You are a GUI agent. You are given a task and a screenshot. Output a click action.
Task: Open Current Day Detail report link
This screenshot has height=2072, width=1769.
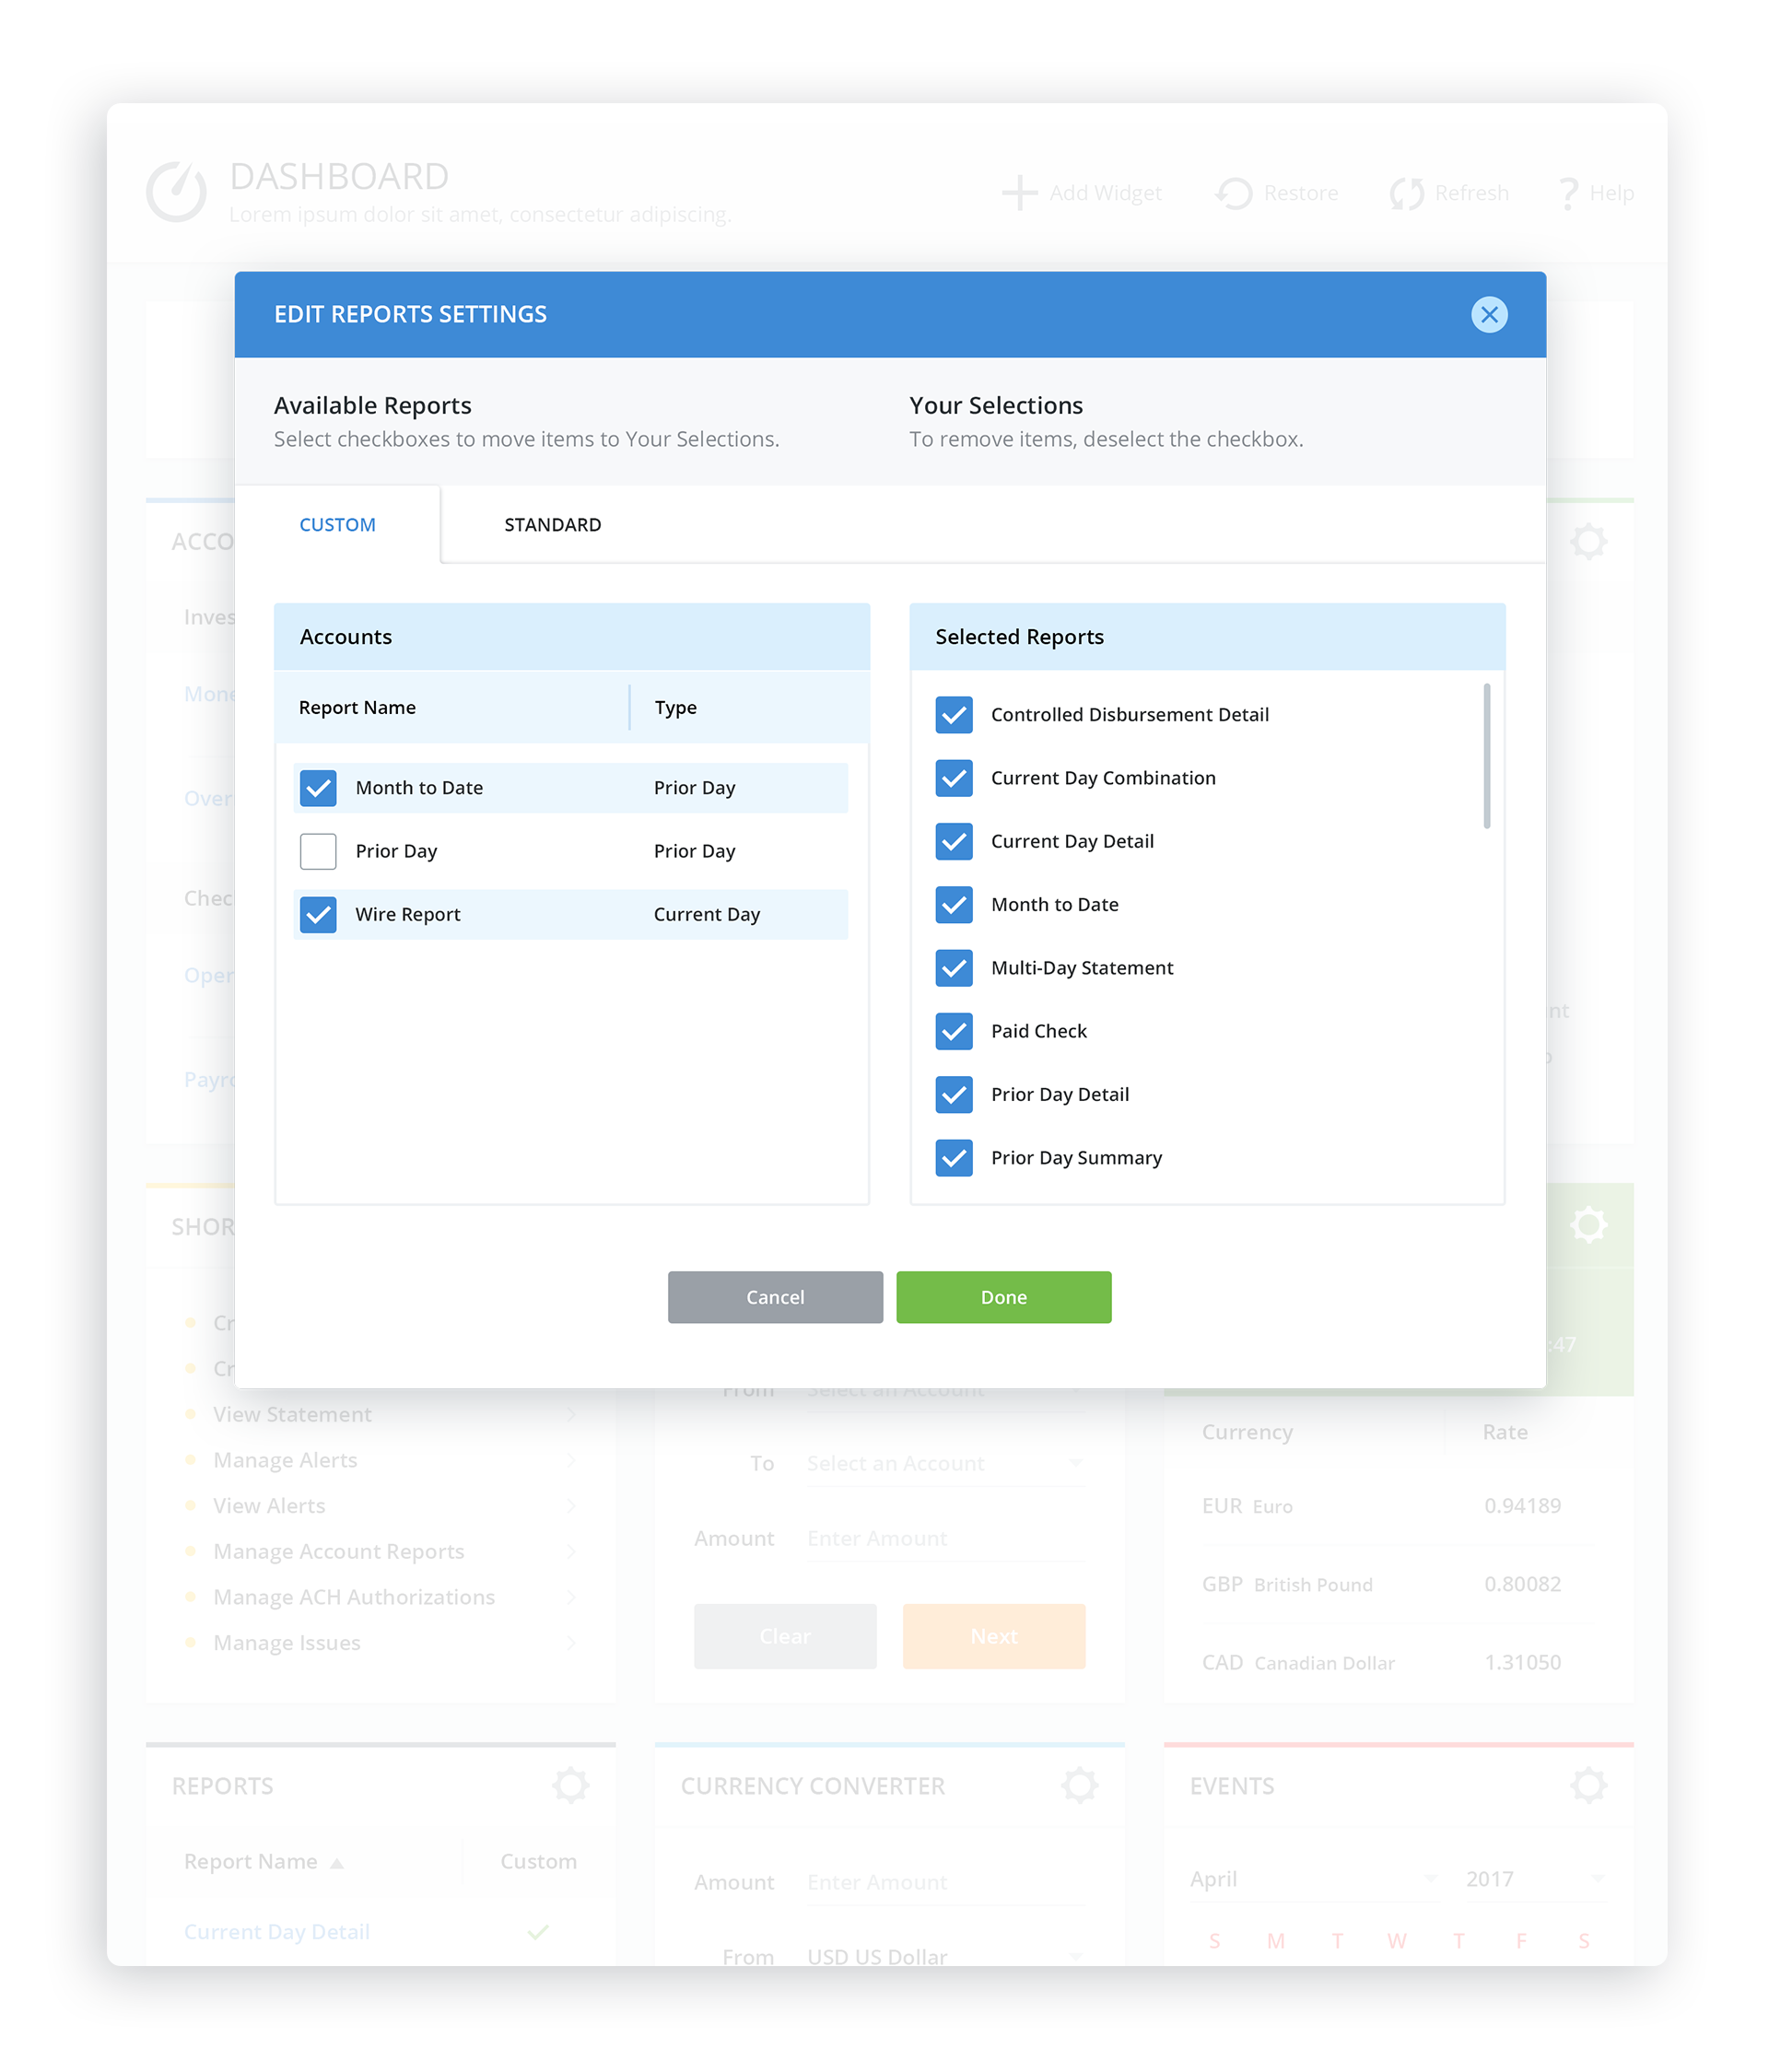tap(276, 1930)
